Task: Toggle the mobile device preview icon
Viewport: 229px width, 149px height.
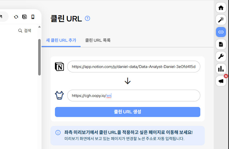Action: tap(33, 17)
